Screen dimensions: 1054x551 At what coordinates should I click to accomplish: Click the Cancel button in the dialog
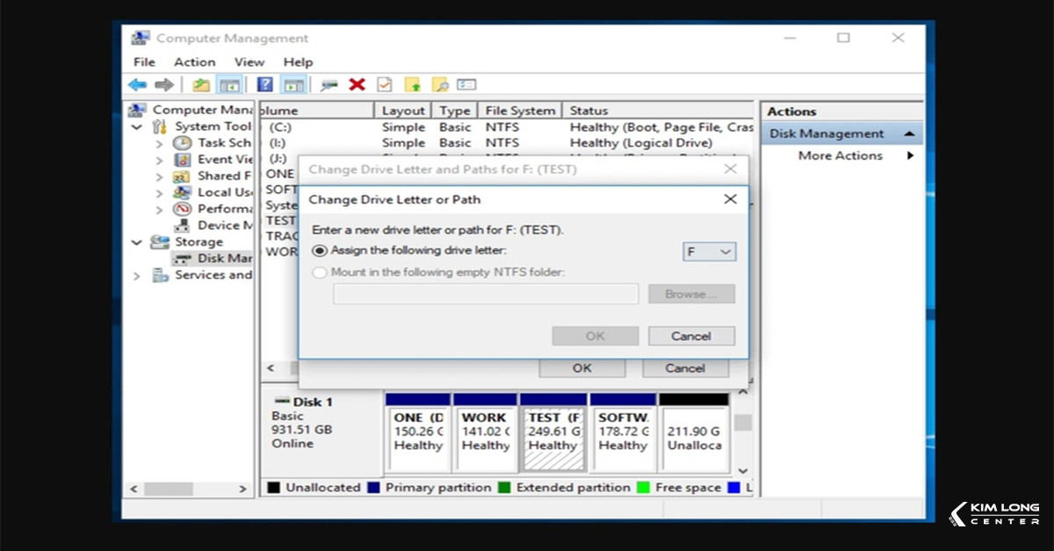691,335
